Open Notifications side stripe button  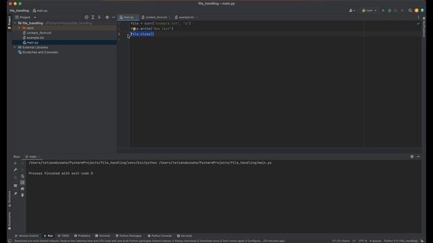coord(424,27)
